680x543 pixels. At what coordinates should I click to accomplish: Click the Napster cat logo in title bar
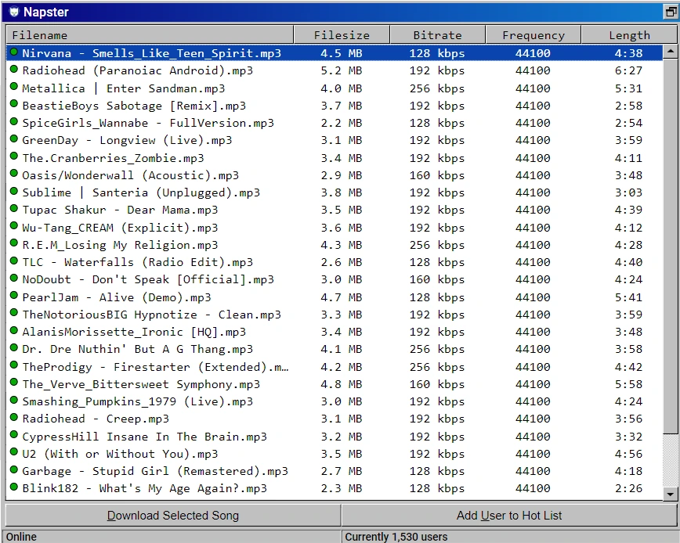click(14, 12)
